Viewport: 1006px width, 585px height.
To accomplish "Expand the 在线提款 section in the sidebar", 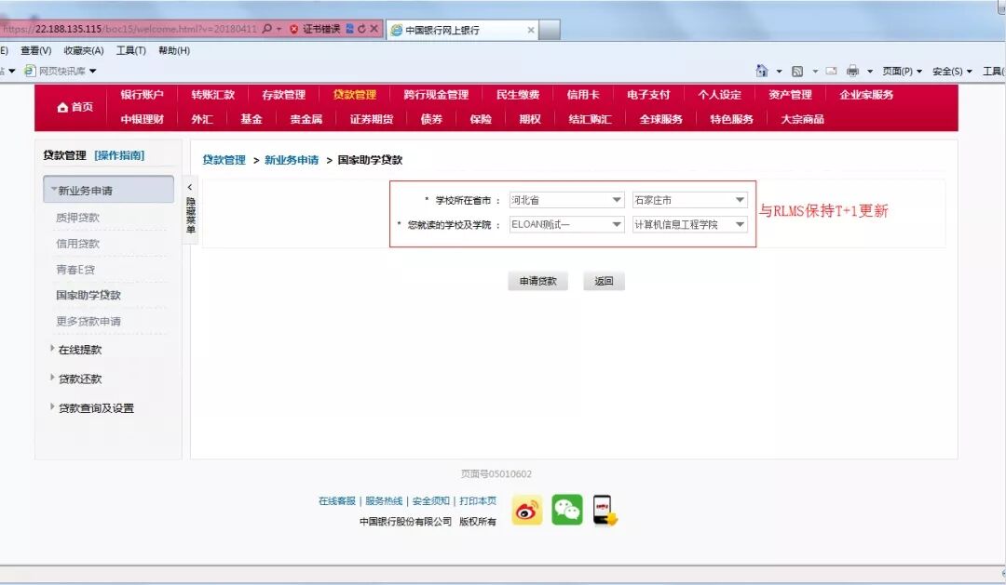I will pyautogui.click(x=82, y=350).
